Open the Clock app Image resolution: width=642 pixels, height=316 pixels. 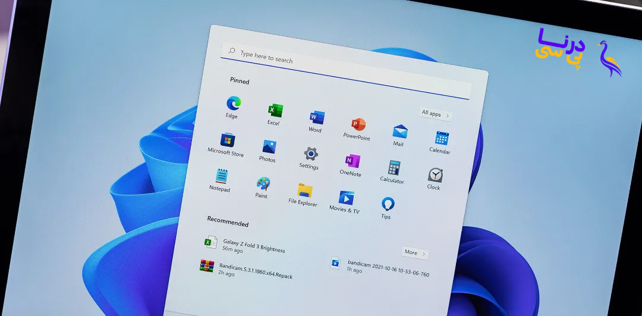click(435, 176)
